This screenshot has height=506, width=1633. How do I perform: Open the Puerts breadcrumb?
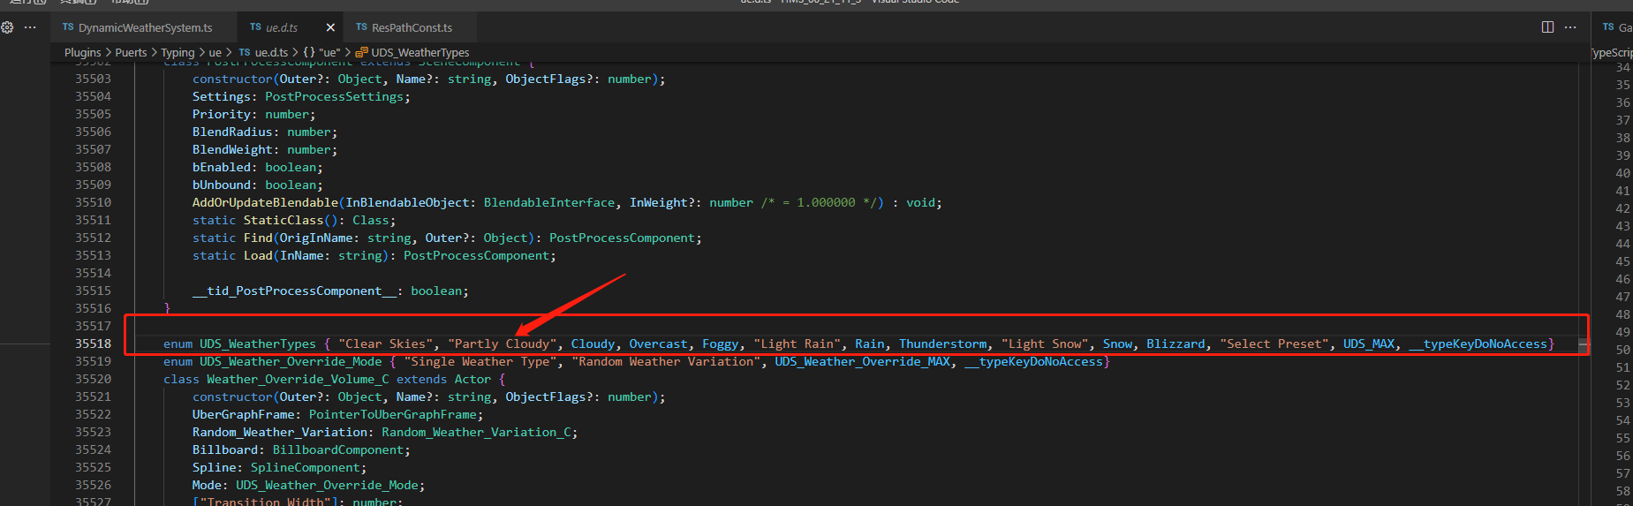(131, 53)
